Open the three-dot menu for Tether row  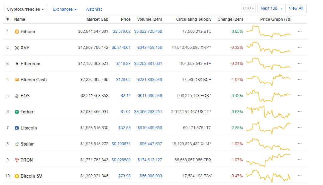click(x=300, y=112)
